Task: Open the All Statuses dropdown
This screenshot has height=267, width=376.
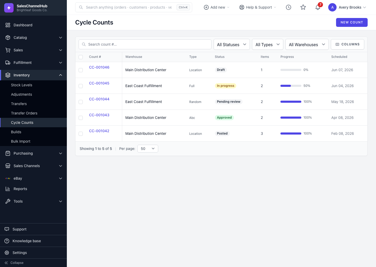Action: pos(232,44)
